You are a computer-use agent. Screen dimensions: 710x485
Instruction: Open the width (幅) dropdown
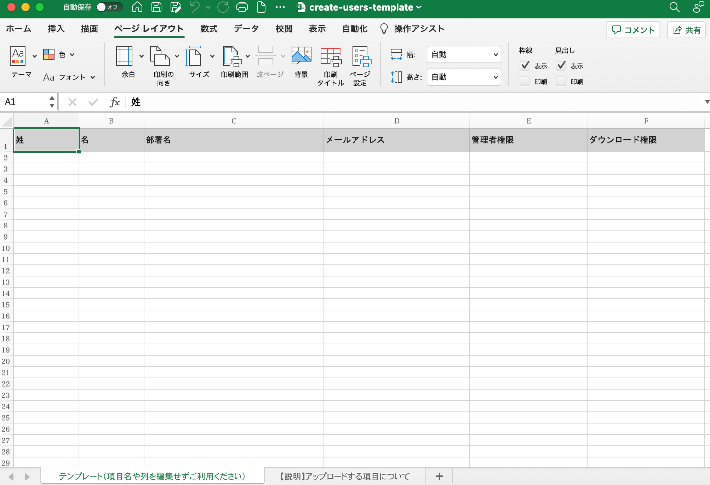tap(464, 54)
